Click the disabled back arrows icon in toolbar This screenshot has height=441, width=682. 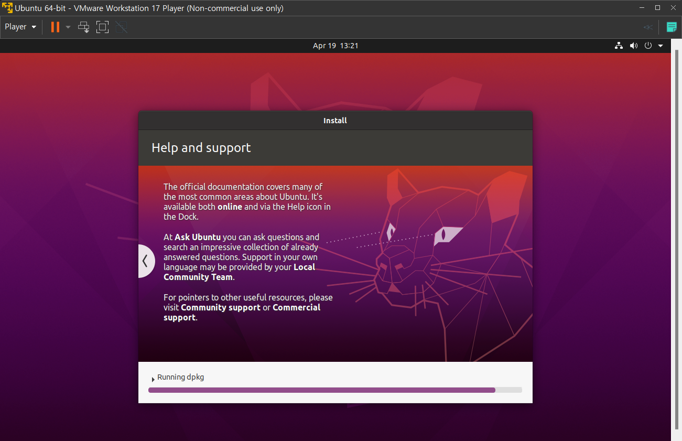point(648,27)
